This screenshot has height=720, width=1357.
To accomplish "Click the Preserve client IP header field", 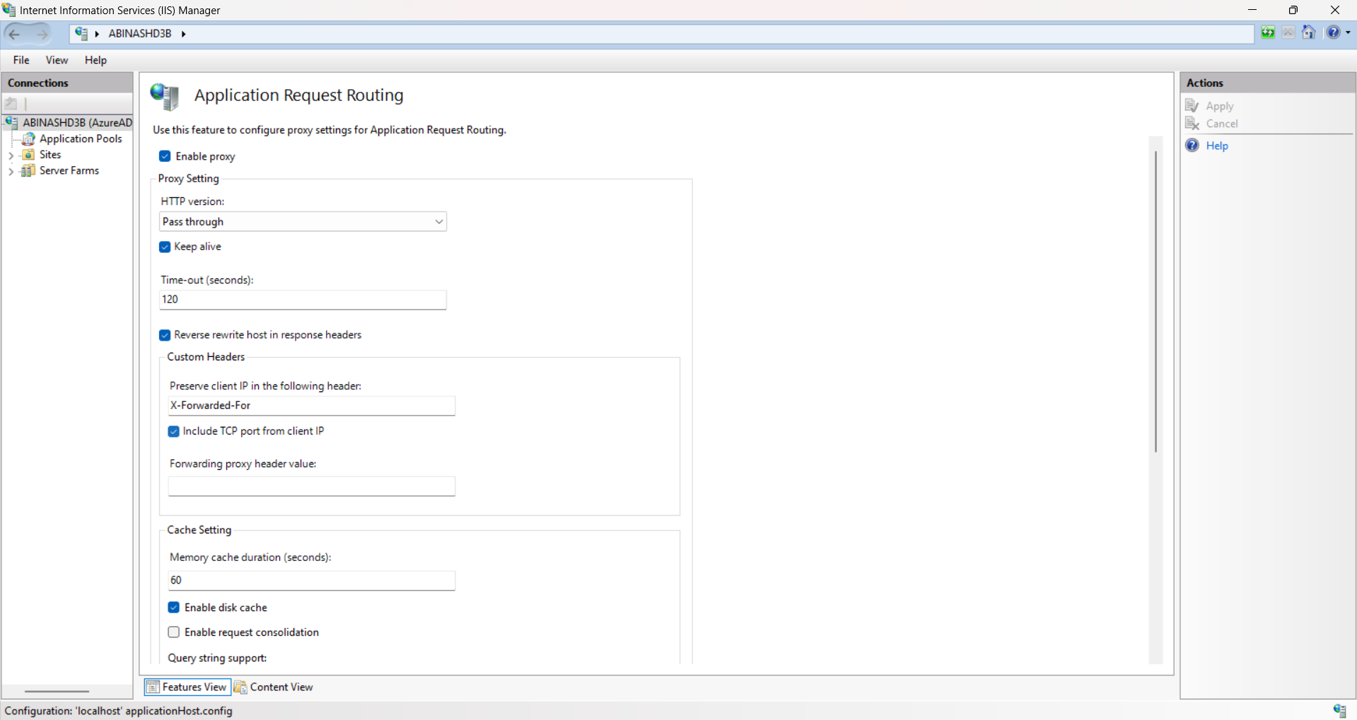I will 311,406.
